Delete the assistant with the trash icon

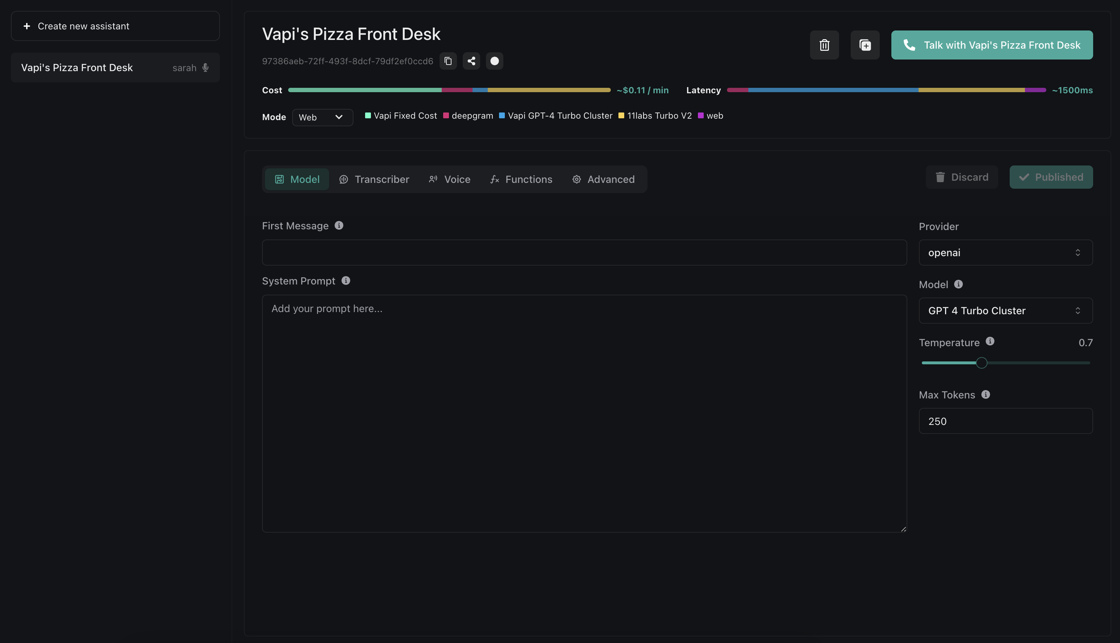pyautogui.click(x=824, y=45)
